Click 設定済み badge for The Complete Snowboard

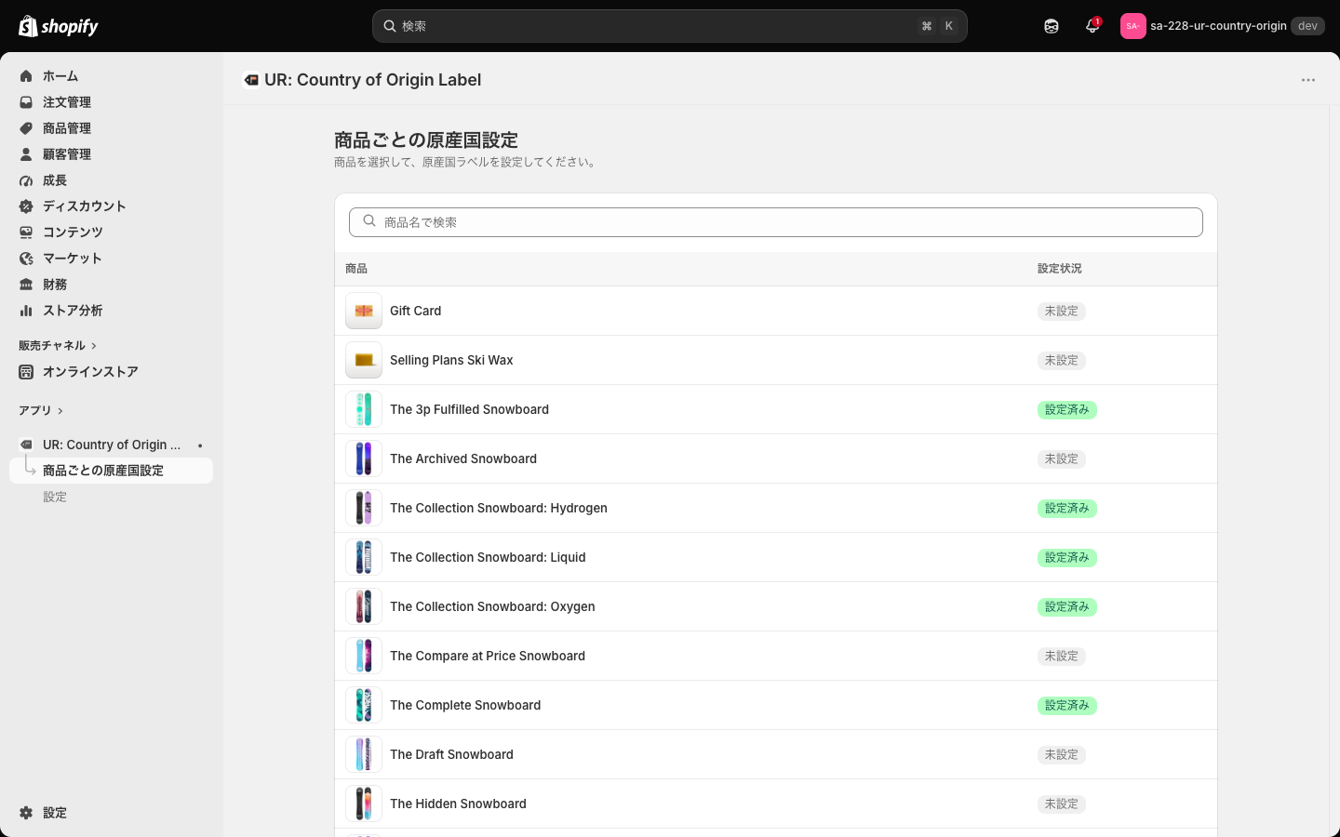(x=1067, y=706)
